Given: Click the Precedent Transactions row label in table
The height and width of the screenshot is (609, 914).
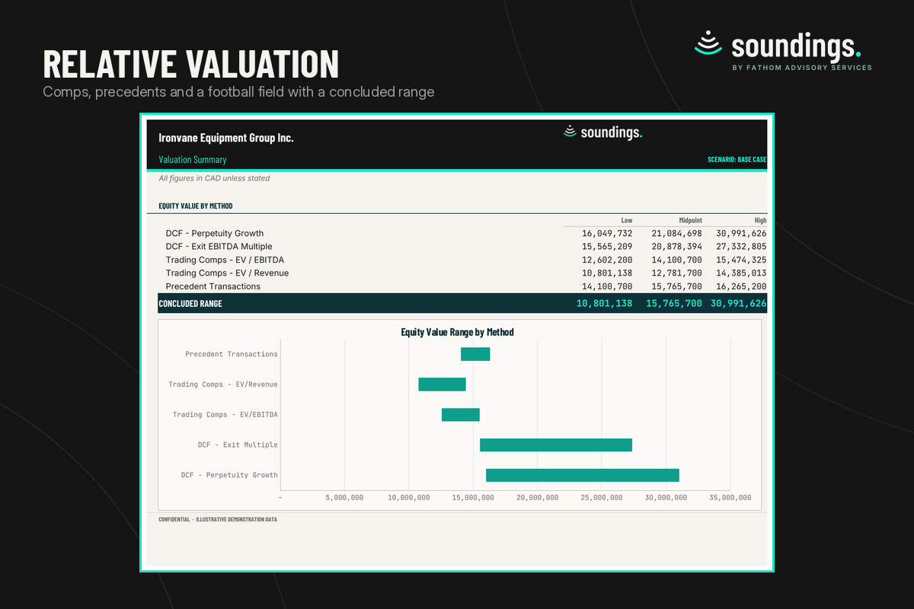Looking at the screenshot, I should (x=213, y=286).
